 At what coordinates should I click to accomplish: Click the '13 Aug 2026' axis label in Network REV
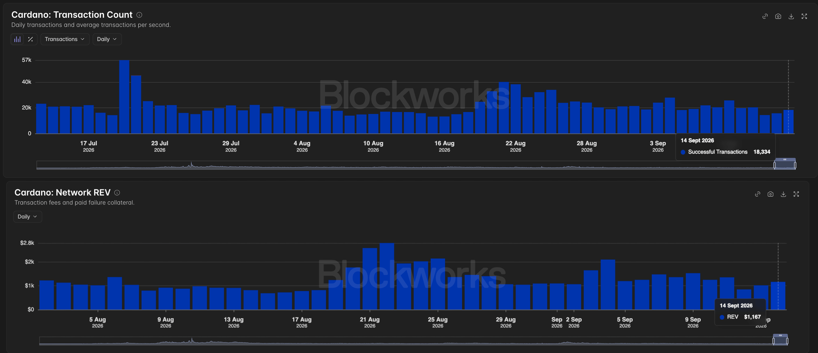(x=234, y=322)
